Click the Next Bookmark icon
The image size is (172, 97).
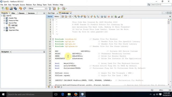pos(95,16)
